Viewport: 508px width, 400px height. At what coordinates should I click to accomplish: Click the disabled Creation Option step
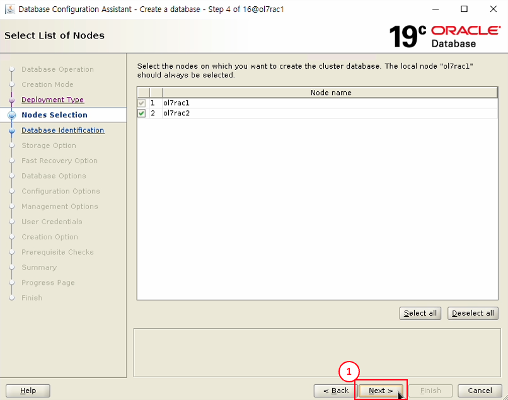pyautogui.click(x=50, y=237)
